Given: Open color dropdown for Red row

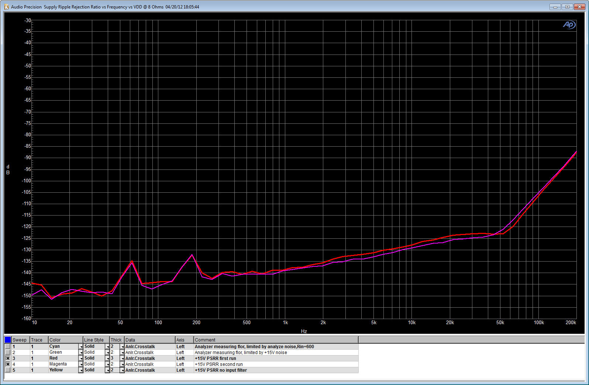Looking at the screenshot, I should tap(81, 358).
